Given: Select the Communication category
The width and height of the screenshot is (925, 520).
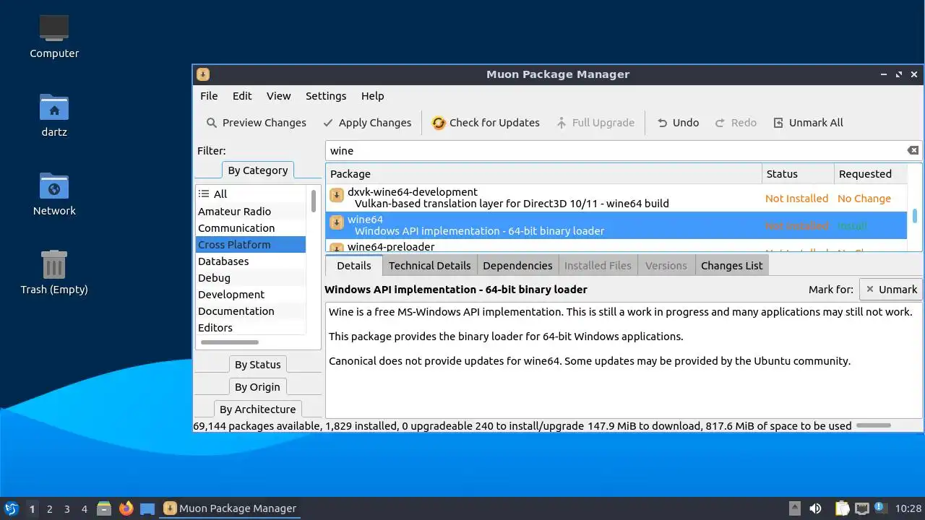Looking at the screenshot, I should click(251, 228).
